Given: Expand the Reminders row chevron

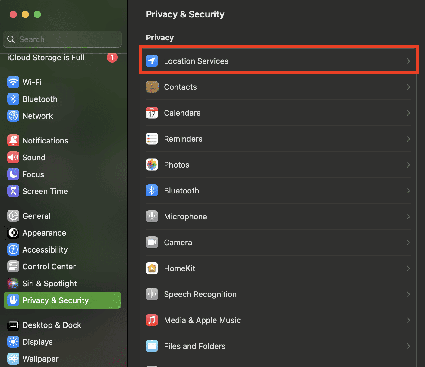Looking at the screenshot, I should (x=408, y=139).
